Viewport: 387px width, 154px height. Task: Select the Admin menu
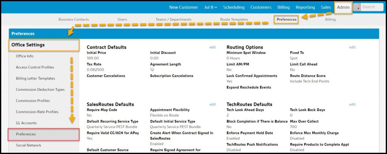(x=343, y=7)
